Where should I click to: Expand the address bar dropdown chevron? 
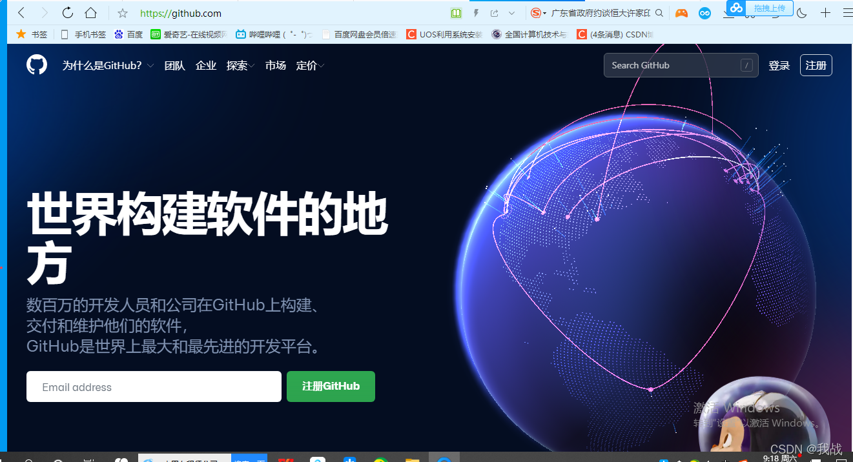pos(512,13)
